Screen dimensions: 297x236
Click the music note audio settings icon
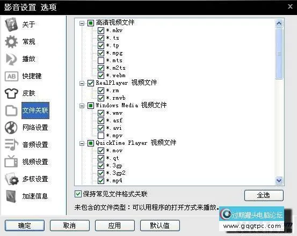11,144
